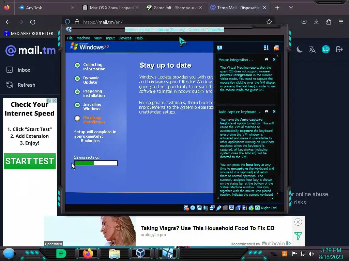
Task: Click the notification center exclamation bubble icon
Action: [x=220, y=48]
